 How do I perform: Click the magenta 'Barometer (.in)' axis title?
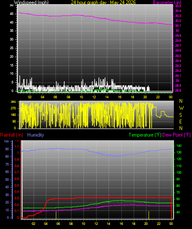(x=167, y=2)
